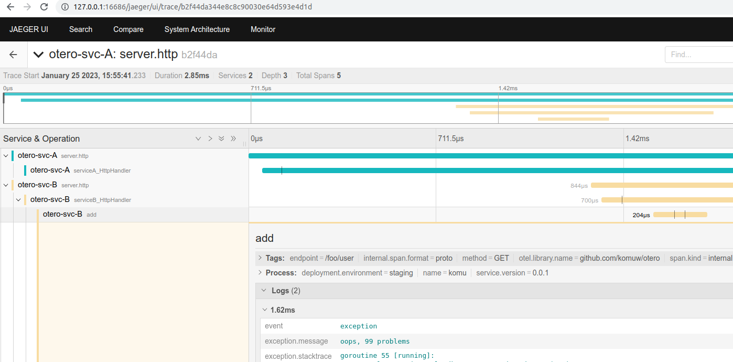Open the Compare page

[128, 29]
